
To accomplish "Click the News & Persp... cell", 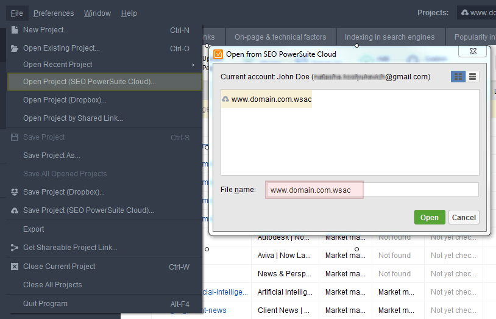I will pos(285,274).
